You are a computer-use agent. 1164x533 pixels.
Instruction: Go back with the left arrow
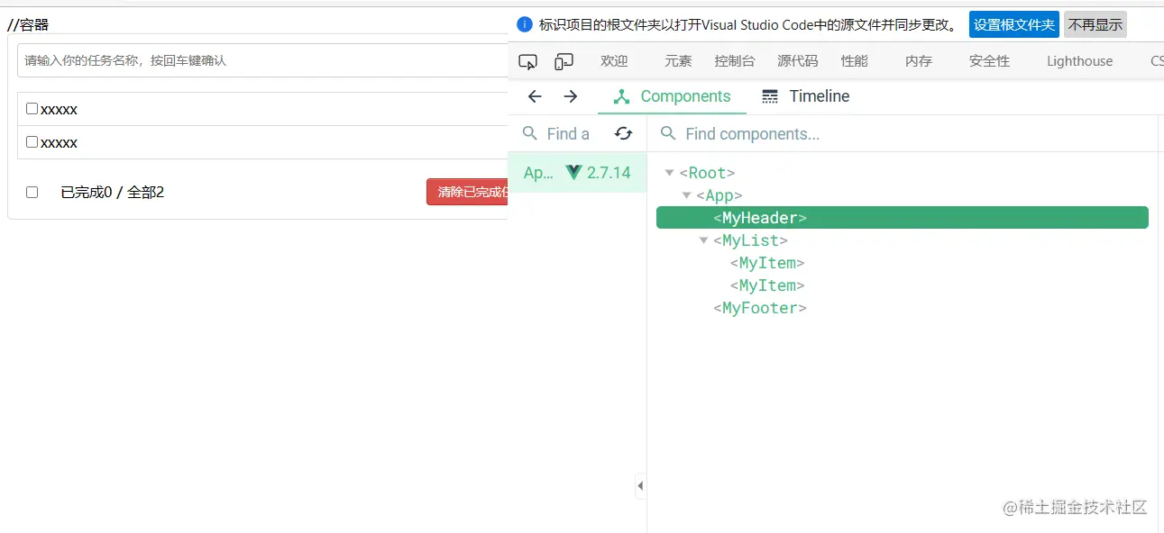tap(535, 96)
